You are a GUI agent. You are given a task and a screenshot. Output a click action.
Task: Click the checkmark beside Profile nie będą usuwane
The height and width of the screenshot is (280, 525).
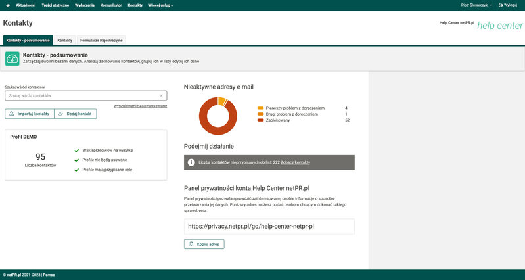tap(76, 160)
